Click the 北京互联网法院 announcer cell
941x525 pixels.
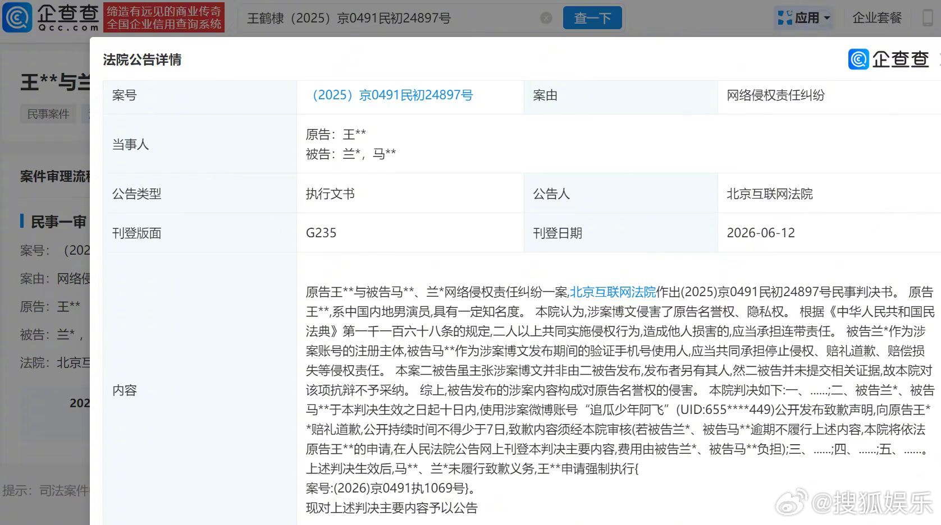tap(829, 194)
